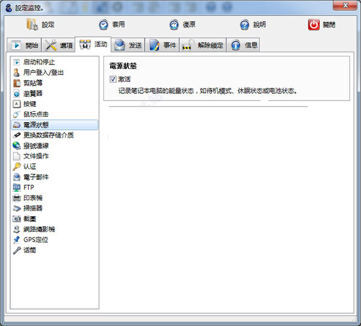This screenshot has width=361, height=326.
Task: Select the FTP list entry text
Action: click(29, 188)
